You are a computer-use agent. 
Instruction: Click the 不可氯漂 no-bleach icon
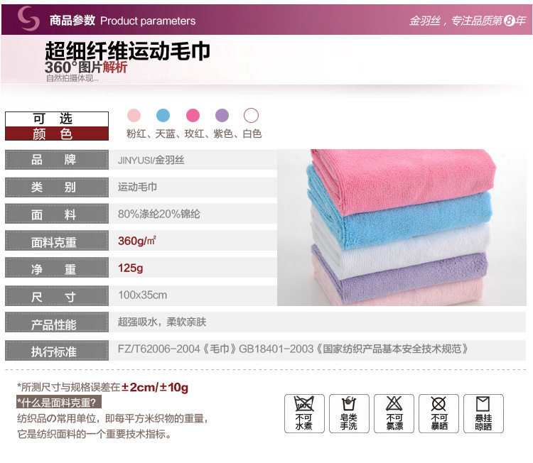click(394, 413)
